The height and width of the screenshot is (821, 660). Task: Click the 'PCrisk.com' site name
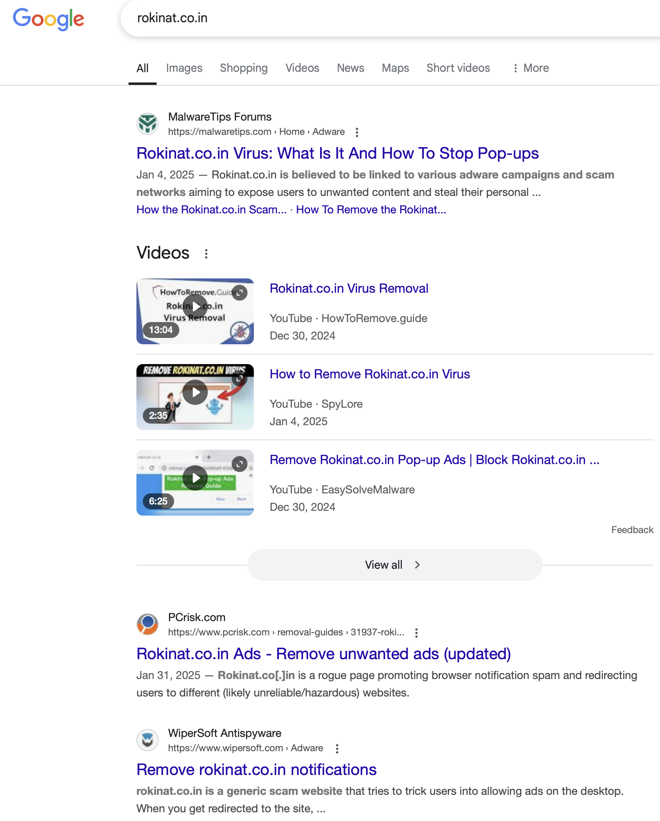click(197, 617)
